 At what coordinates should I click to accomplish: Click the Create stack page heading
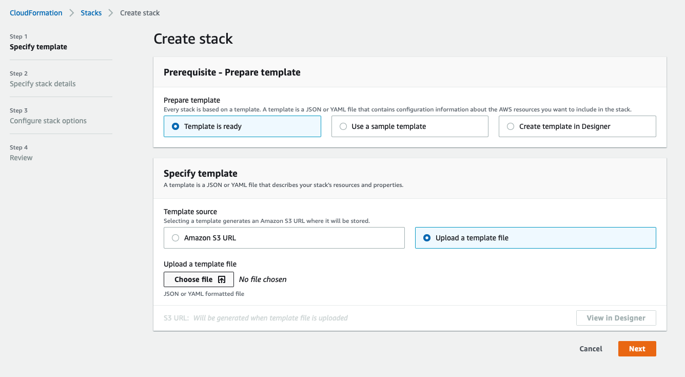pos(193,39)
